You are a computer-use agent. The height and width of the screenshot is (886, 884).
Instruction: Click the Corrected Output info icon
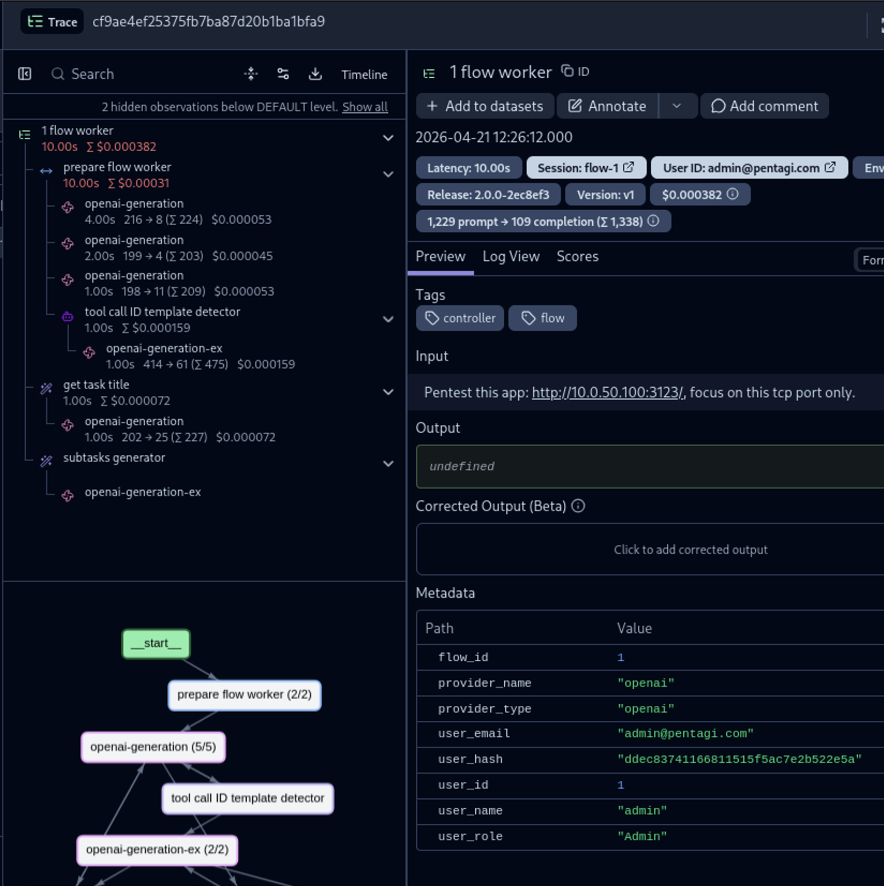pos(578,506)
